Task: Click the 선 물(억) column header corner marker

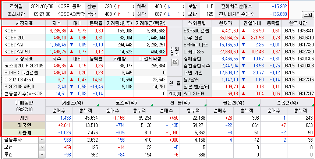Action: pos(205,105)
